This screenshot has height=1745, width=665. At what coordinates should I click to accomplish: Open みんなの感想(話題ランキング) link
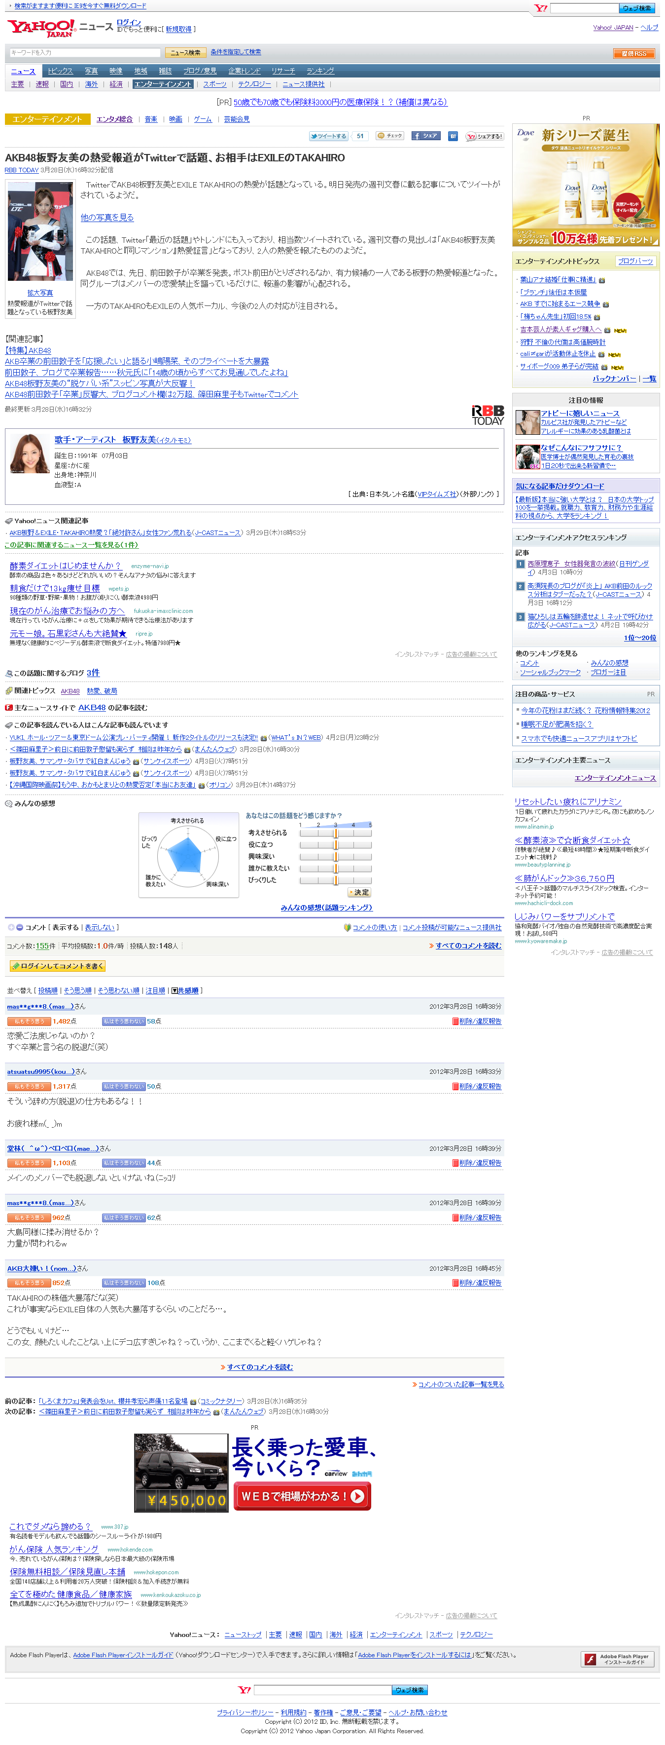327,908
